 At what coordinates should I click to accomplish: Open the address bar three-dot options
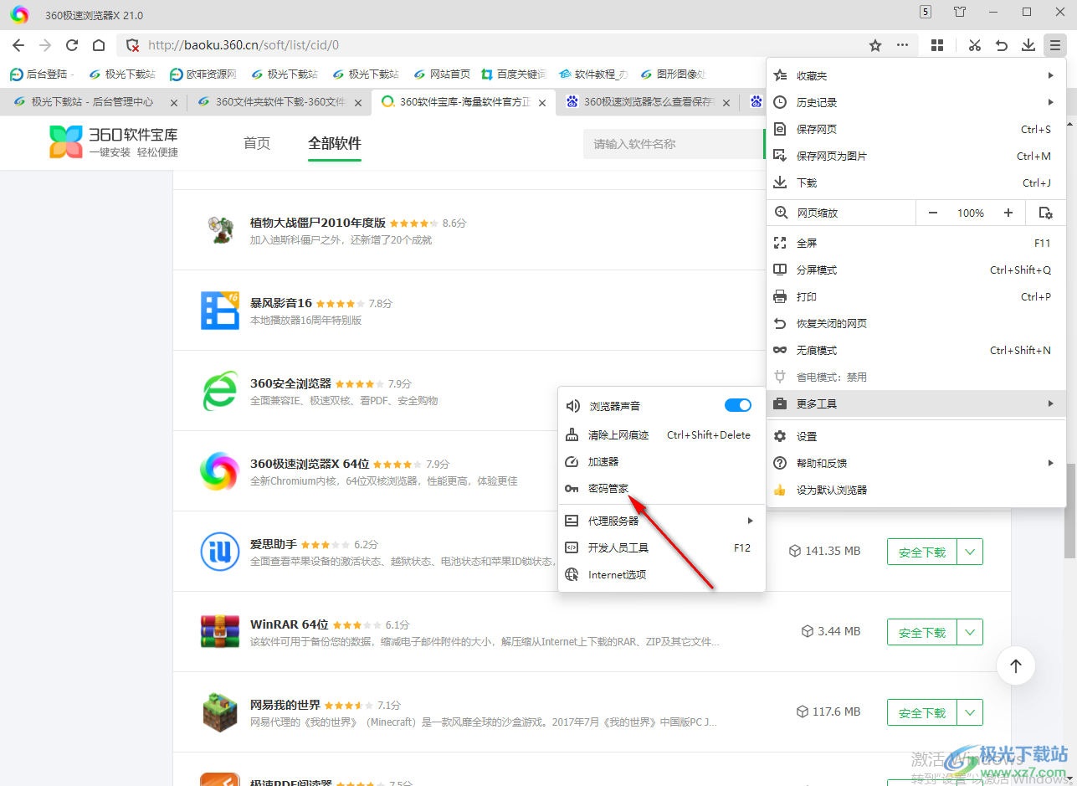click(x=902, y=45)
